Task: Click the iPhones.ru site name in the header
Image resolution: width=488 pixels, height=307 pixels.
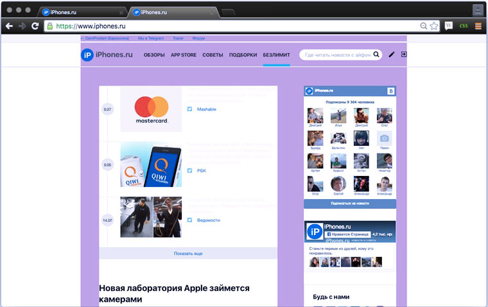Action: [114, 55]
